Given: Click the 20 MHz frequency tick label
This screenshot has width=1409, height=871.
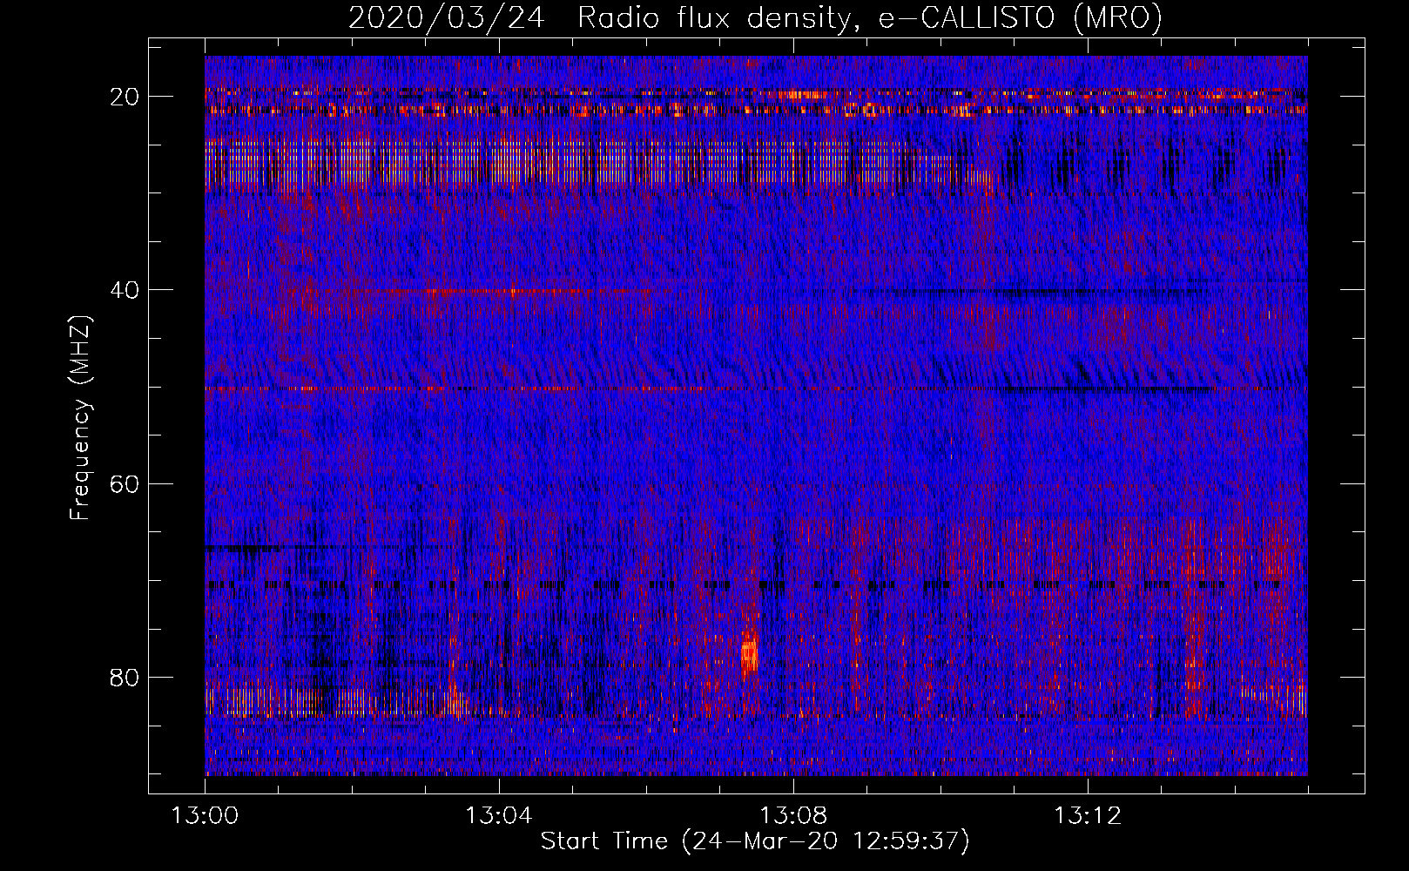Looking at the screenshot, I should 125,97.
